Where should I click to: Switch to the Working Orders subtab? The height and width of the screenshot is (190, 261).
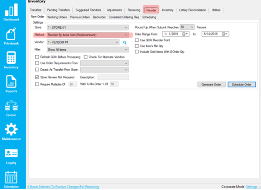(x=57, y=17)
